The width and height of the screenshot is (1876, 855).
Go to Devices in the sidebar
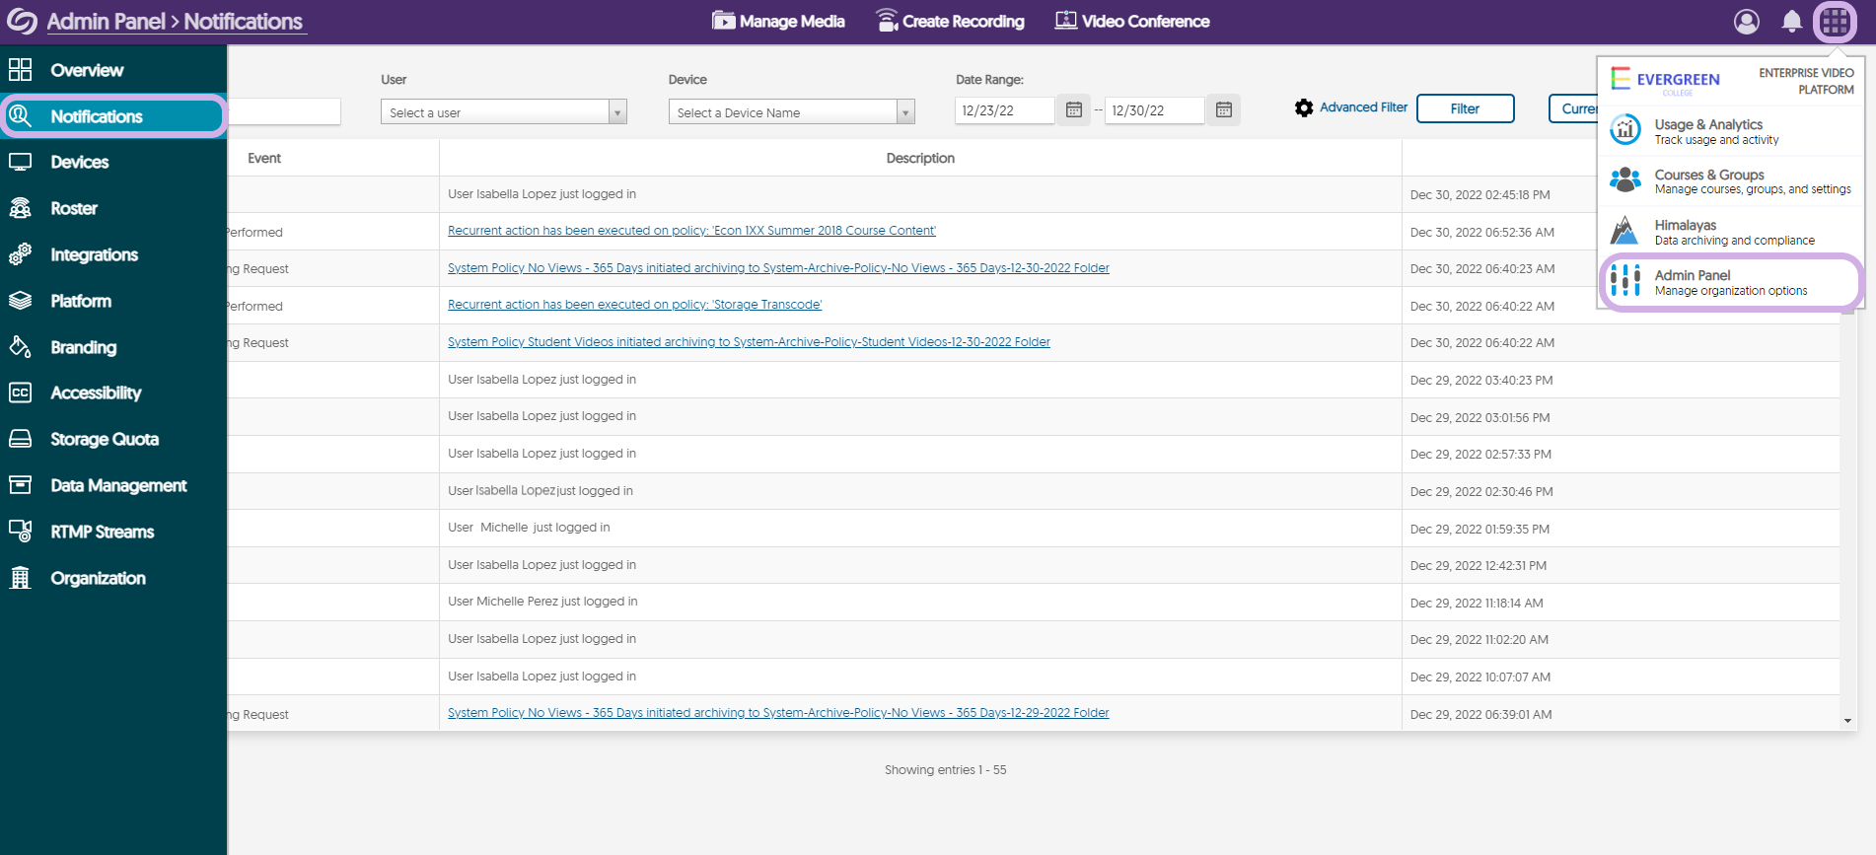pyautogui.click(x=80, y=162)
